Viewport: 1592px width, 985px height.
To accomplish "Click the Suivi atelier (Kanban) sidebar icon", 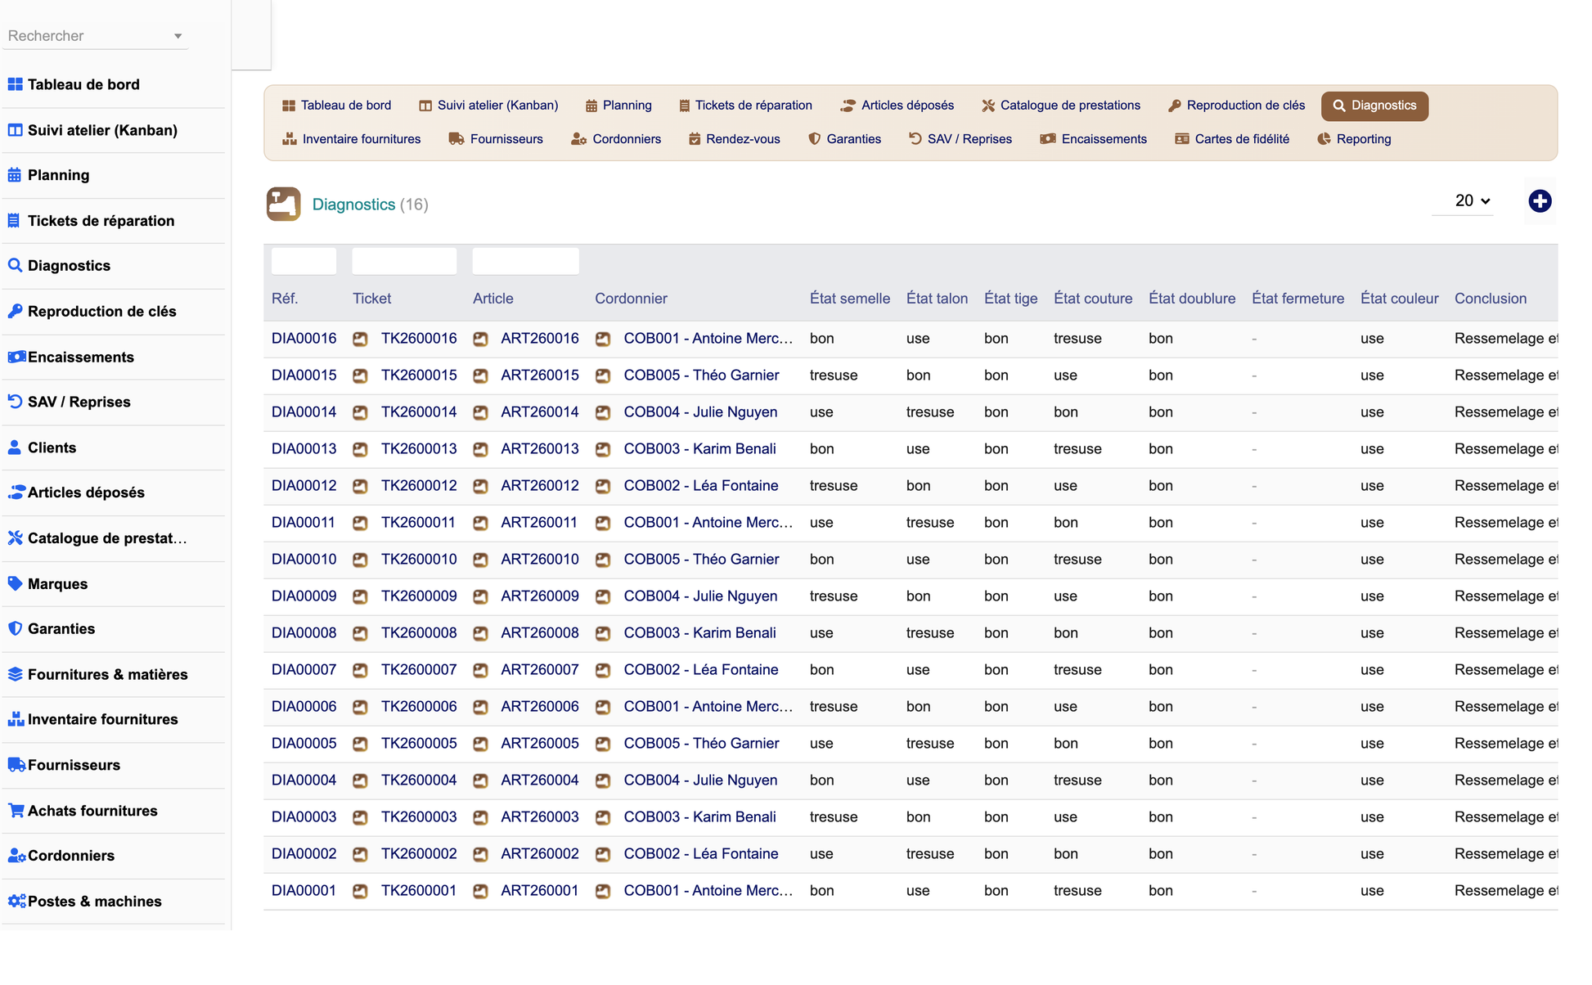I will (x=15, y=130).
